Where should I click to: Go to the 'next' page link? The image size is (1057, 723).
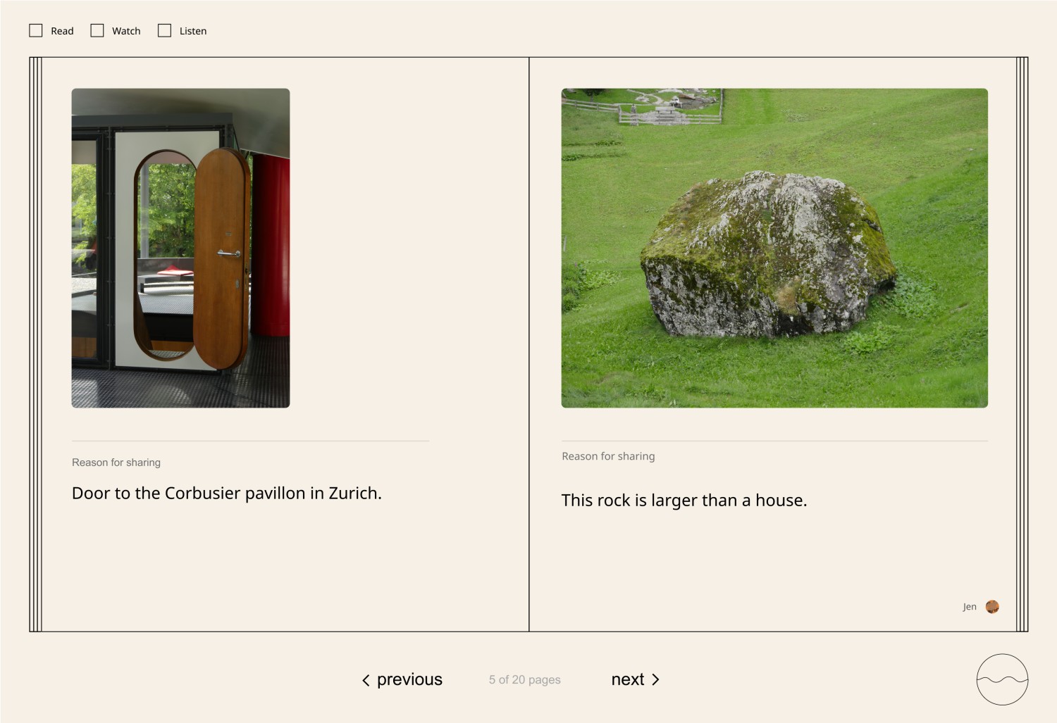[627, 679]
